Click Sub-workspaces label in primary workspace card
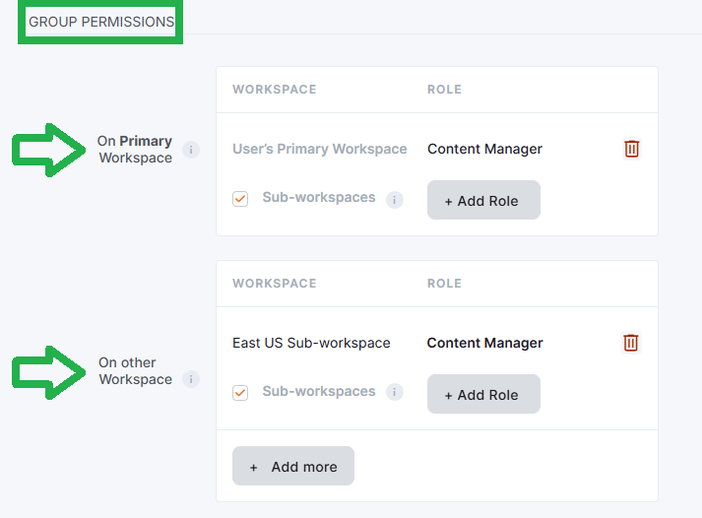 pos(318,198)
